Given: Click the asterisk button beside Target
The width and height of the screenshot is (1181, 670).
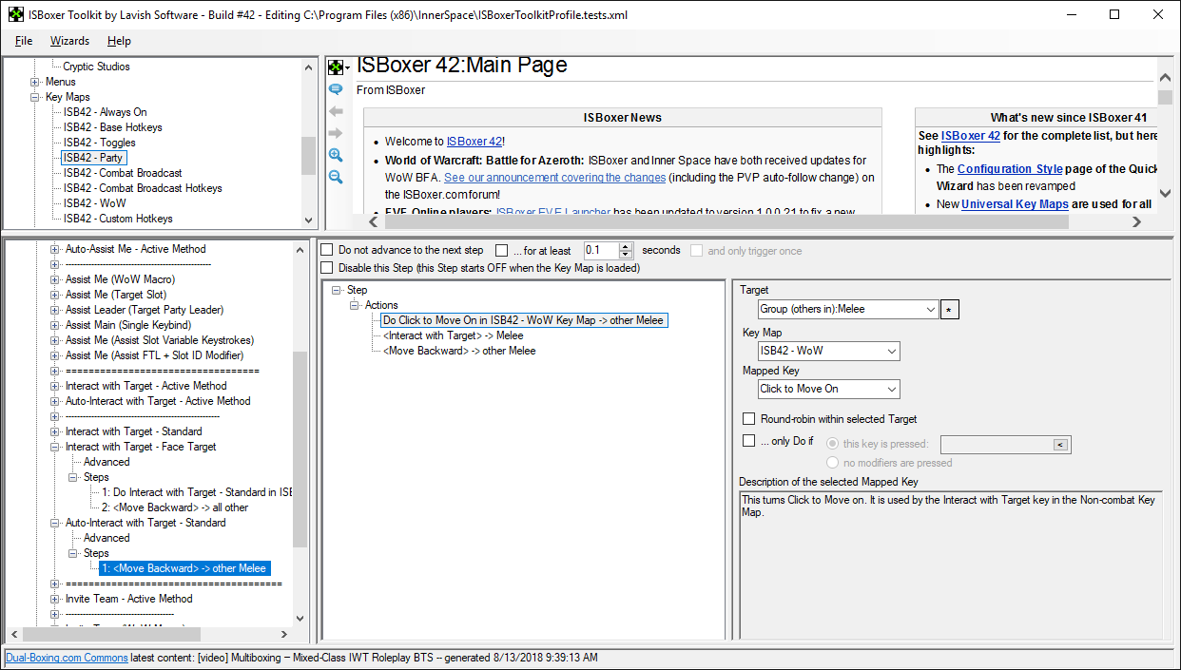Looking at the screenshot, I should tap(950, 309).
